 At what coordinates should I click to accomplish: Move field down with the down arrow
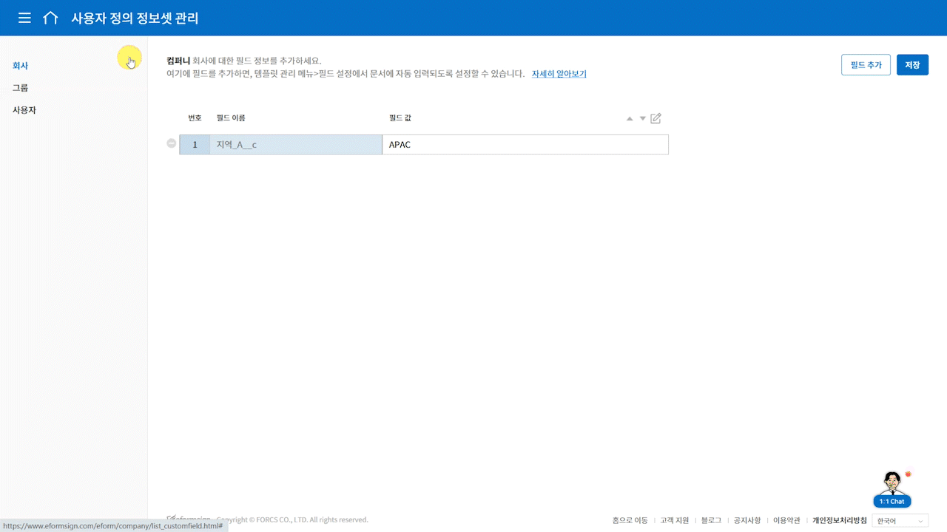(642, 118)
